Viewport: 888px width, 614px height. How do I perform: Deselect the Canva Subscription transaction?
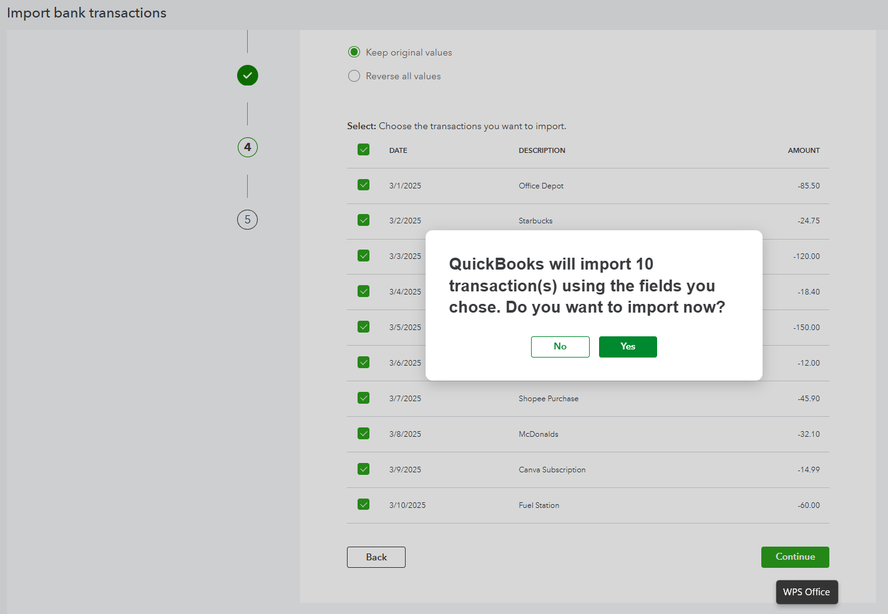pos(364,469)
